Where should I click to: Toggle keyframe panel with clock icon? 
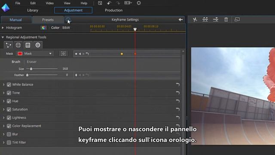[x=68, y=20]
